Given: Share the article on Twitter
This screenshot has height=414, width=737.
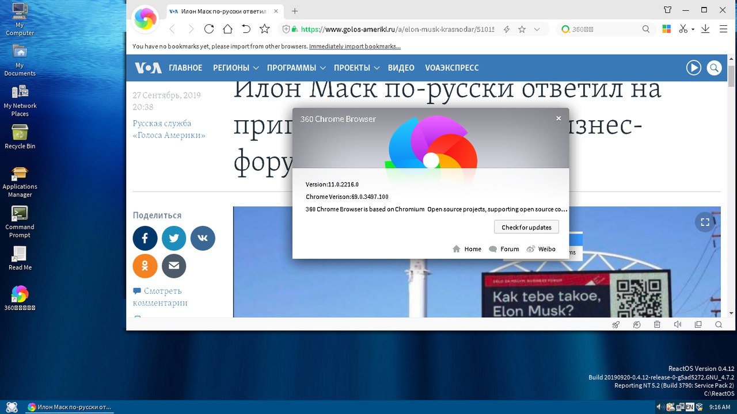Looking at the screenshot, I should click(174, 238).
